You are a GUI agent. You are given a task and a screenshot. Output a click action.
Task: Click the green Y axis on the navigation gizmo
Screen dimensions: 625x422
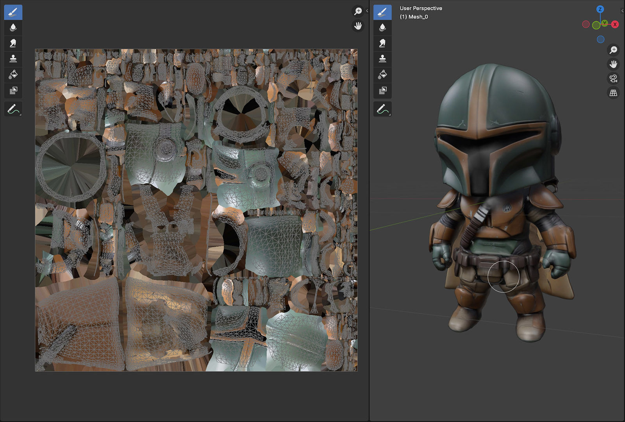[604, 23]
